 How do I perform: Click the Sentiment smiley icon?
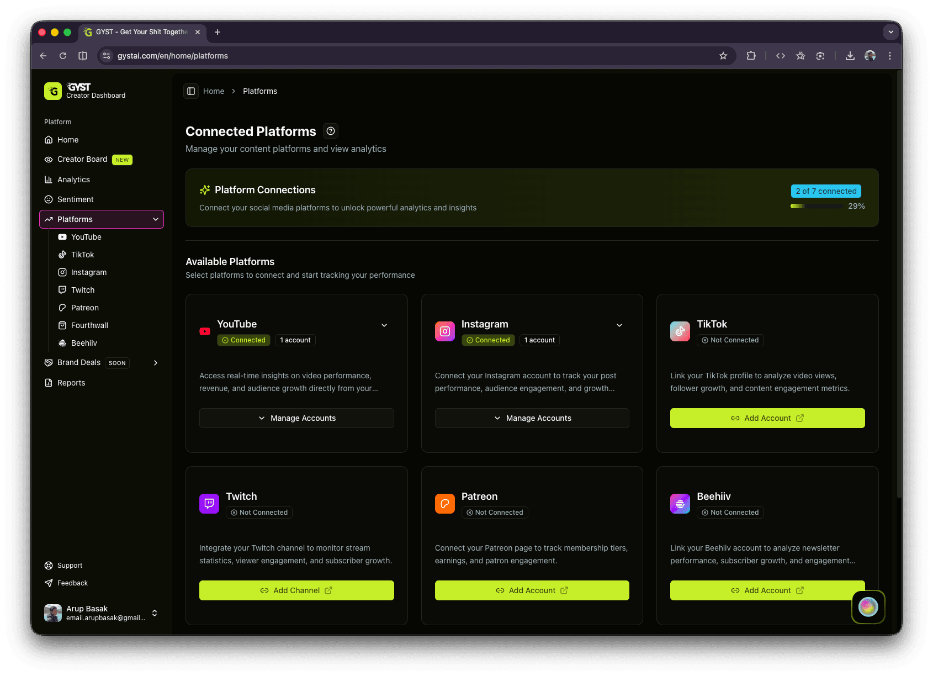[x=49, y=199]
